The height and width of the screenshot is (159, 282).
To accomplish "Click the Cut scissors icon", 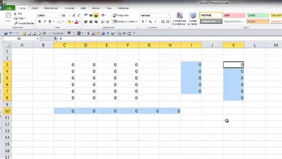I will (x=15, y=14).
